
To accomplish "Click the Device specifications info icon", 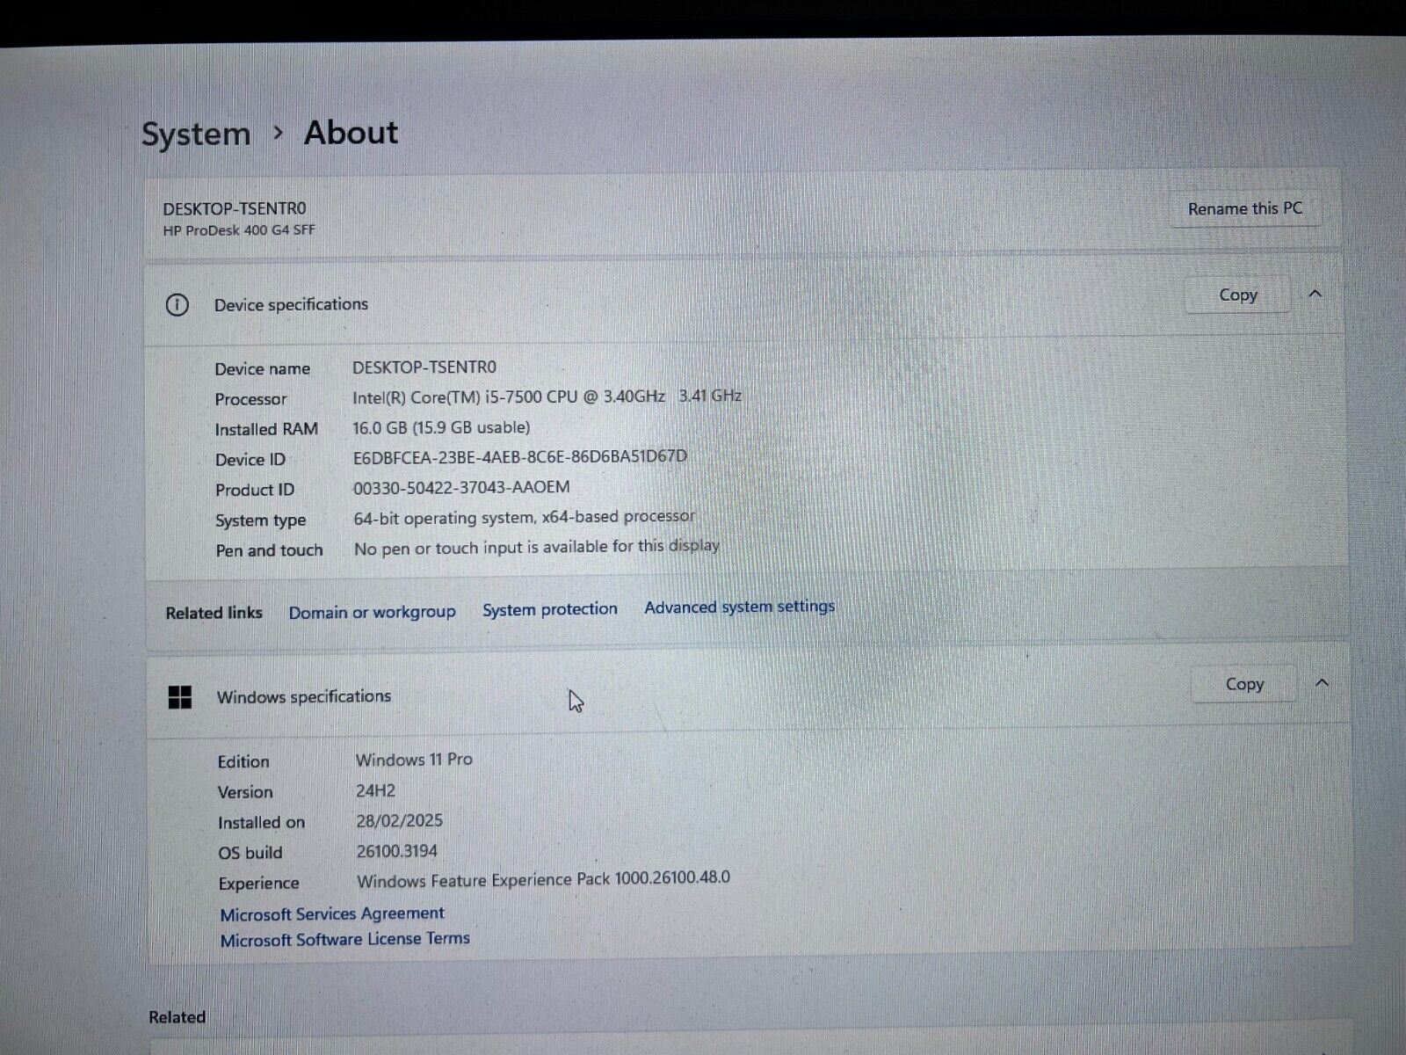I will [177, 305].
